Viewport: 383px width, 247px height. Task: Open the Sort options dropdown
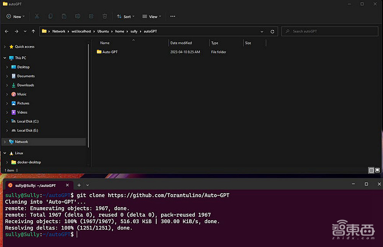pos(125,16)
